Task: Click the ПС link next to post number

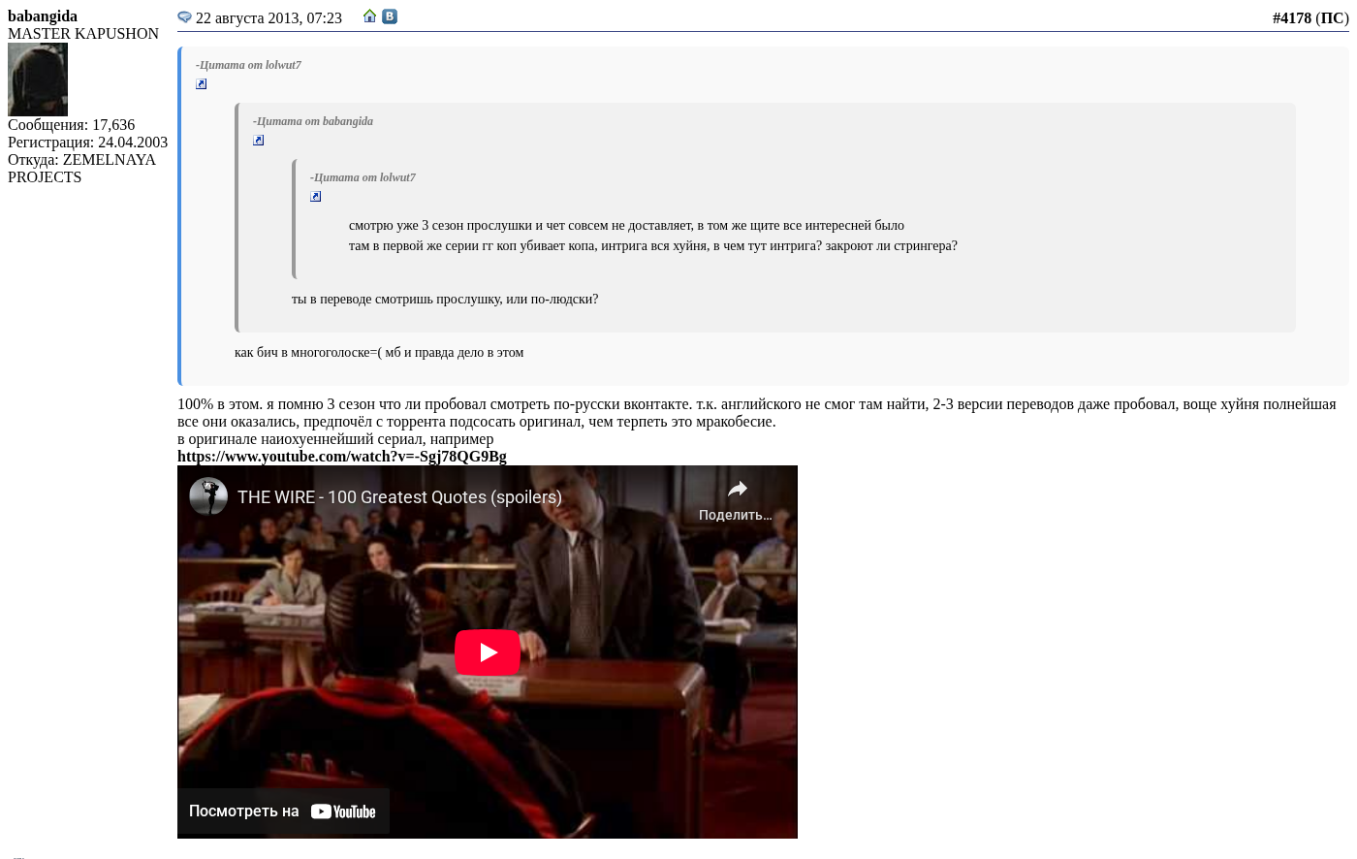Action: [x=1332, y=18]
